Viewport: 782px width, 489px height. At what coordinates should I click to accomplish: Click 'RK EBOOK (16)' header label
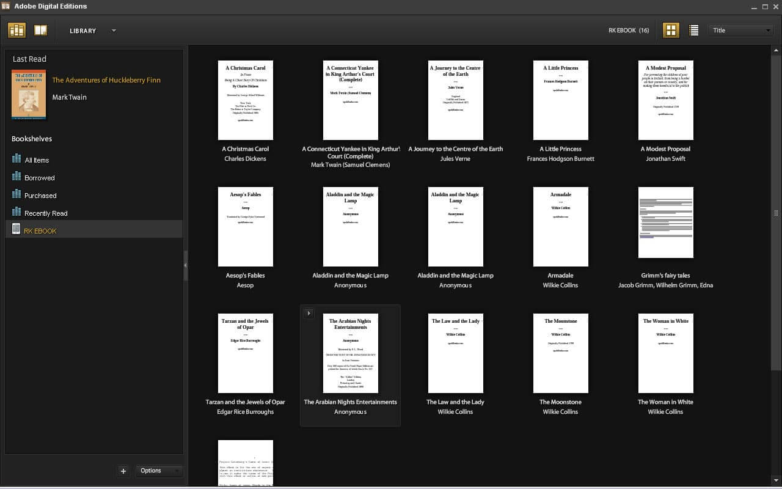629,31
